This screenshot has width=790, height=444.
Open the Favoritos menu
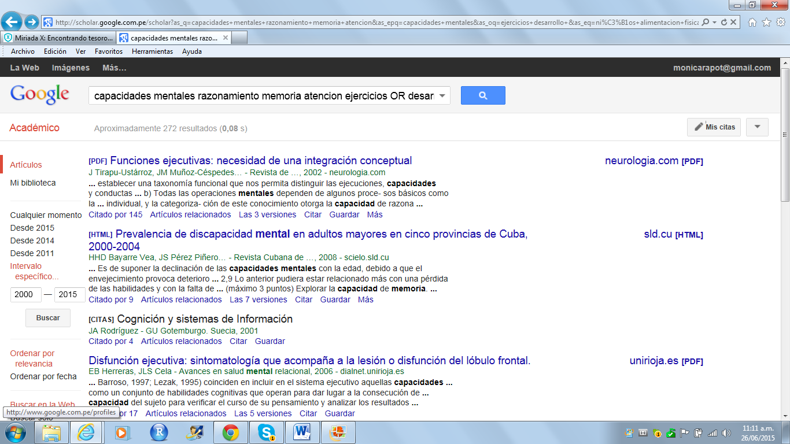point(109,51)
